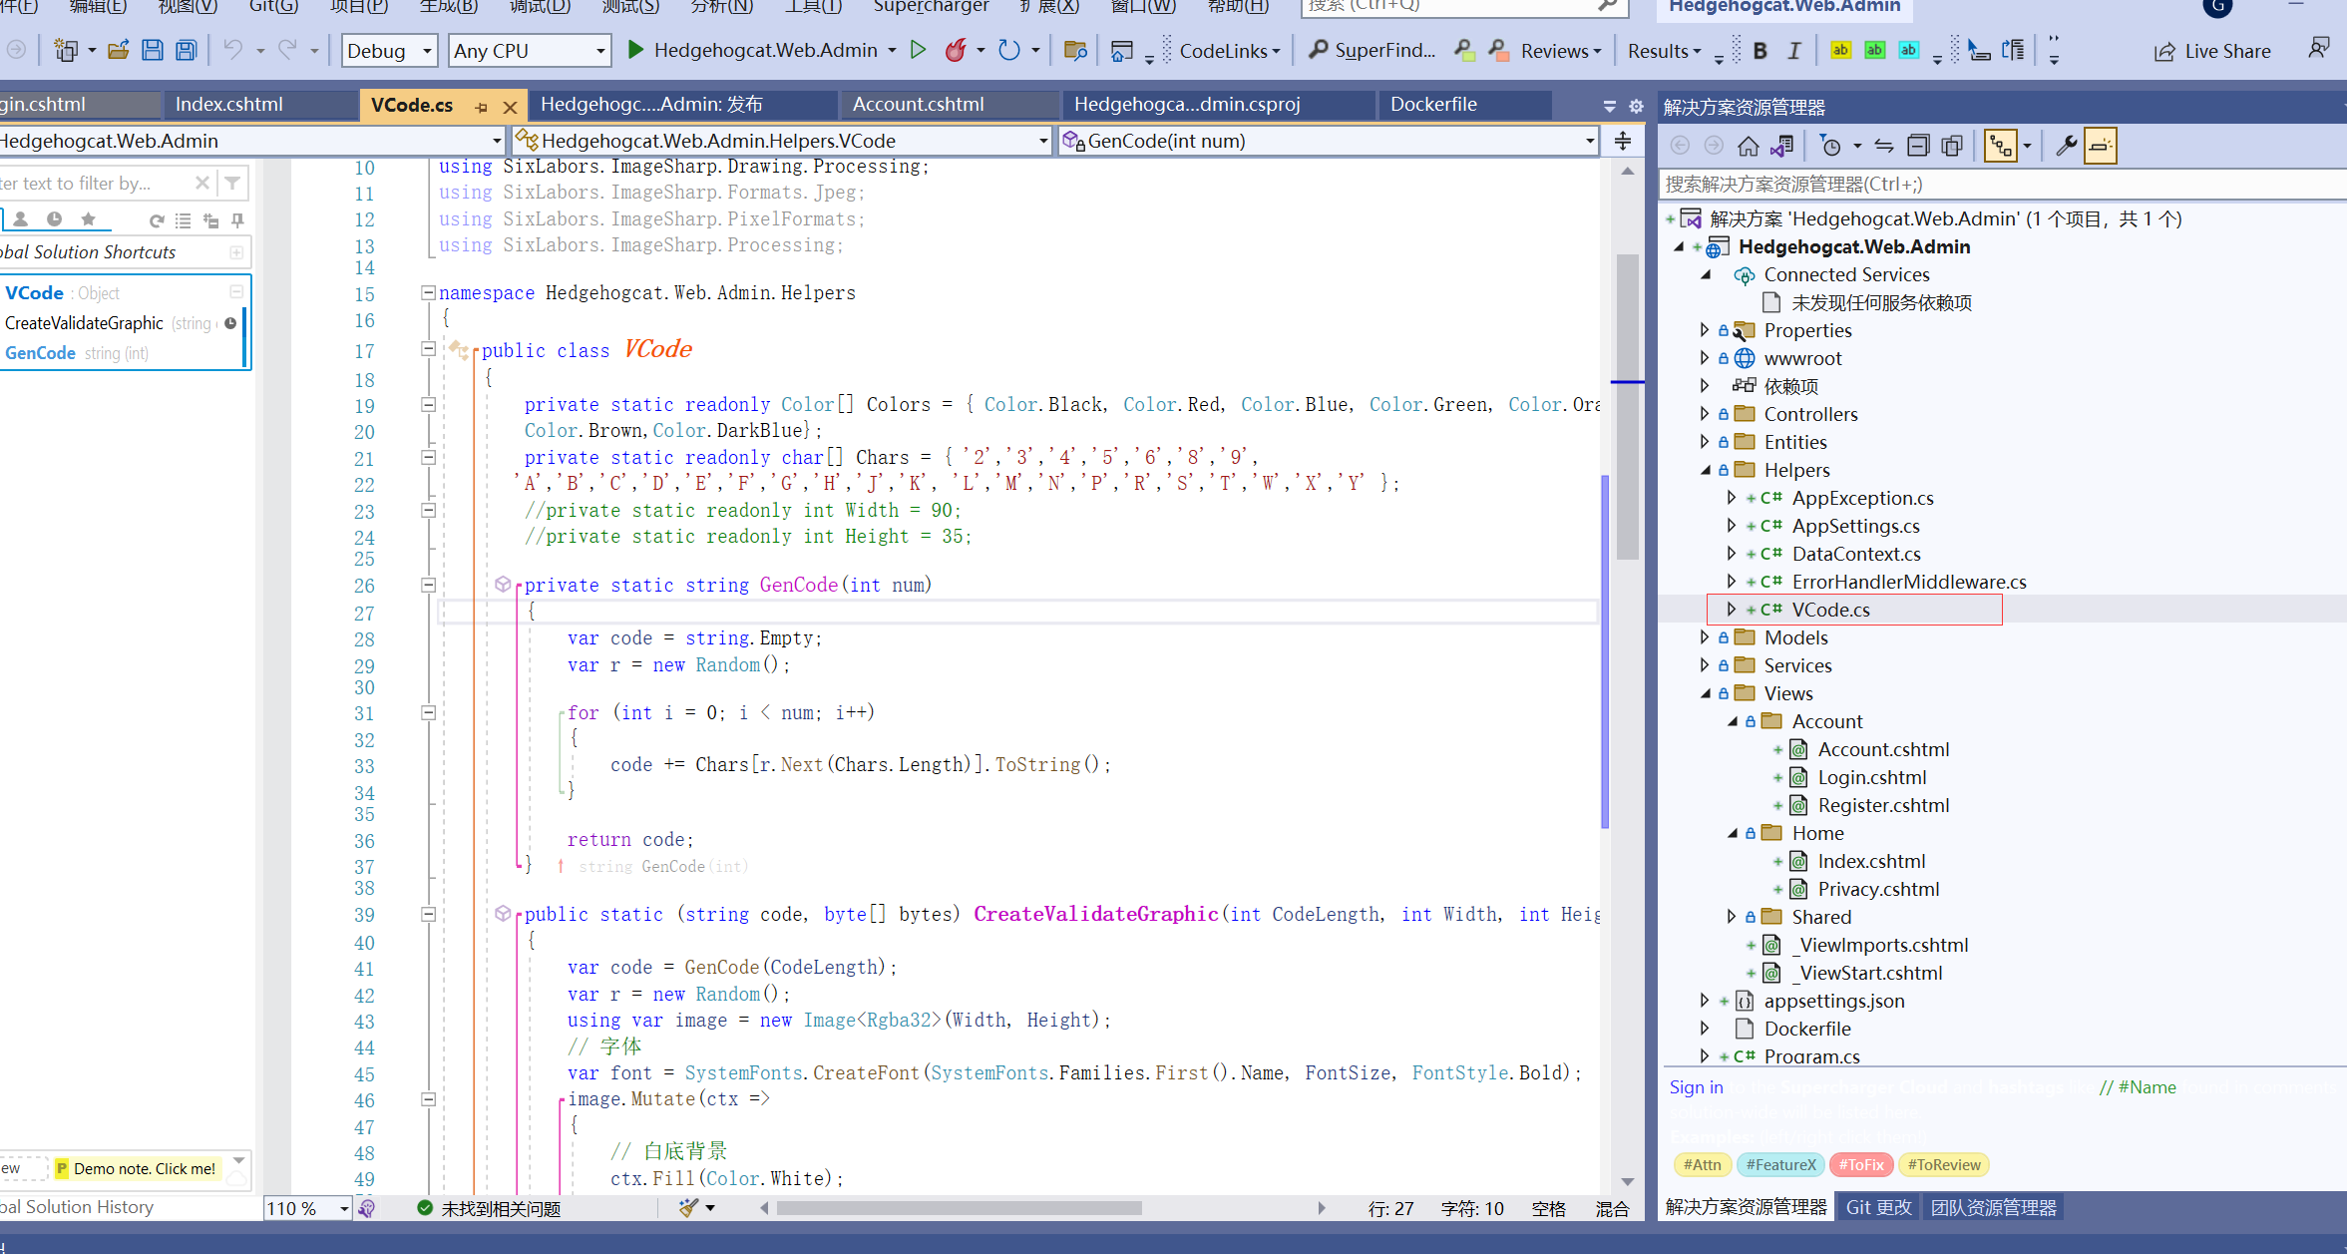Click the Hot Reload flame icon
This screenshot has height=1254, width=2347.
[x=956, y=50]
